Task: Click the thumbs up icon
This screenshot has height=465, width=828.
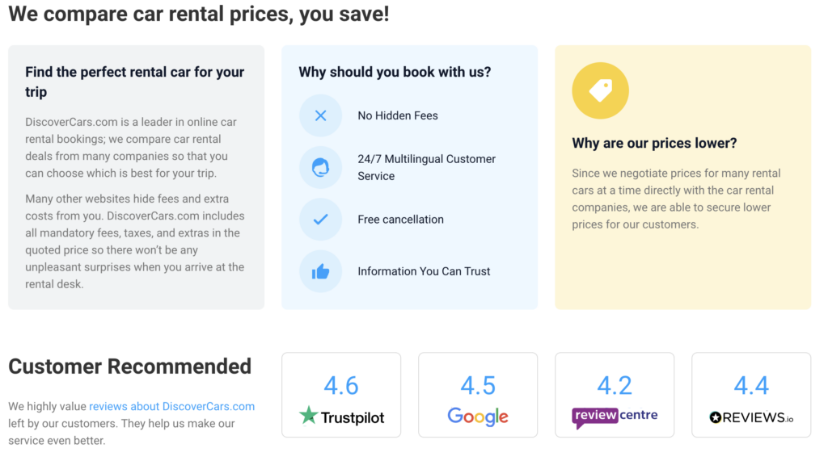Action: point(320,271)
